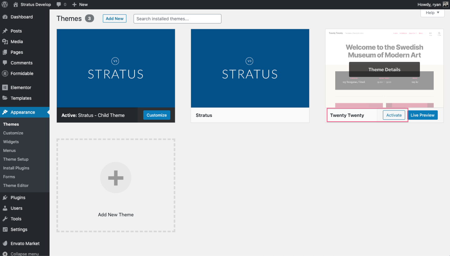Click the Stratus Develop site name

point(36,5)
